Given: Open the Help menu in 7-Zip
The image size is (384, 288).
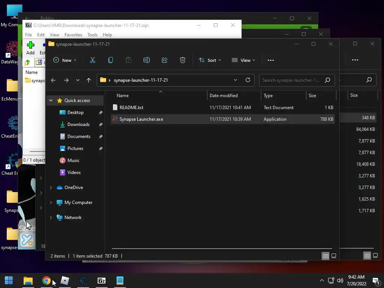Looking at the screenshot, I should tap(107, 35).
